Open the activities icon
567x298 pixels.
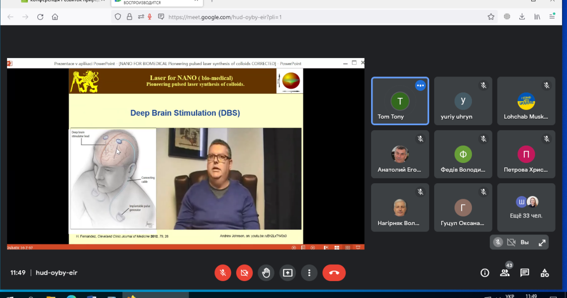545,273
